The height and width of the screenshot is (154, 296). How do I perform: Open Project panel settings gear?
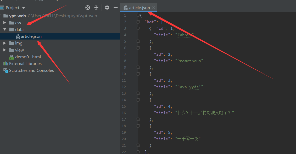coord(107,8)
